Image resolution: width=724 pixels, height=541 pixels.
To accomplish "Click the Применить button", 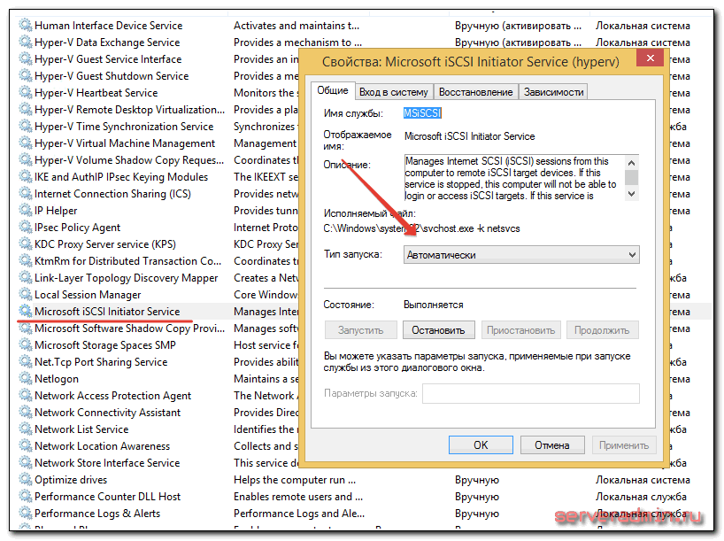I will click(624, 444).
